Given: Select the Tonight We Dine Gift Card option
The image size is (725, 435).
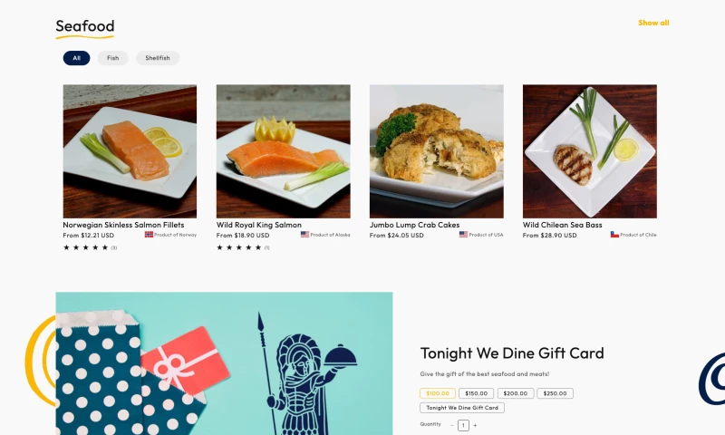Looking at the screenshot, I should [x=462, y=408].
